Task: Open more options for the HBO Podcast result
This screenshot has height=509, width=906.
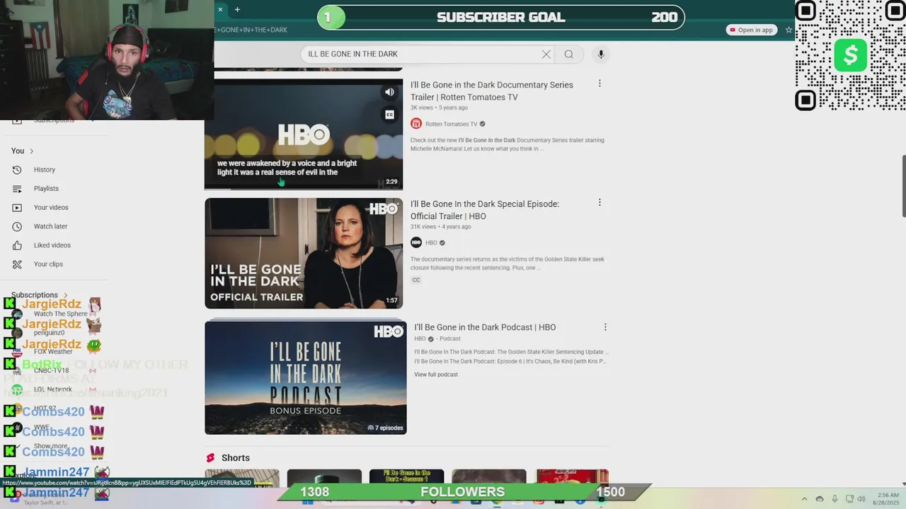Action: pyautogui.click(x=605, y=327)
